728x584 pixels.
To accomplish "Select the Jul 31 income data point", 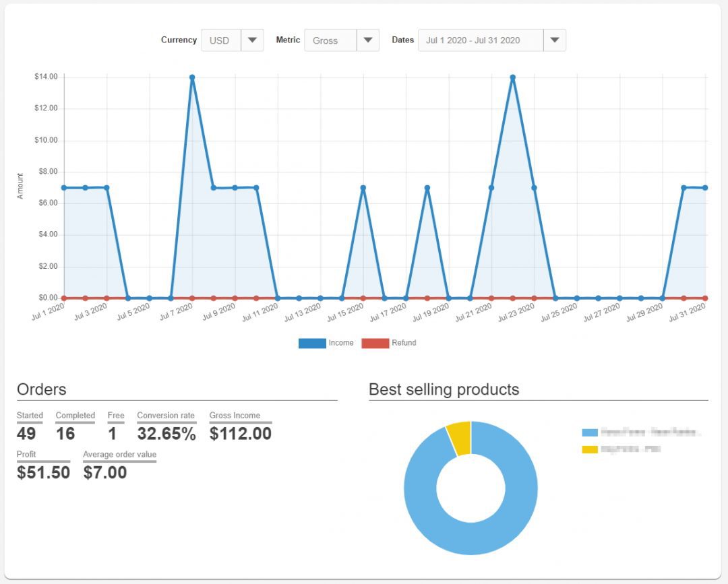I will click(705, 188).
